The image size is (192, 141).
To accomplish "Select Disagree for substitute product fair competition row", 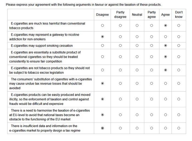I will coord(103,57).
